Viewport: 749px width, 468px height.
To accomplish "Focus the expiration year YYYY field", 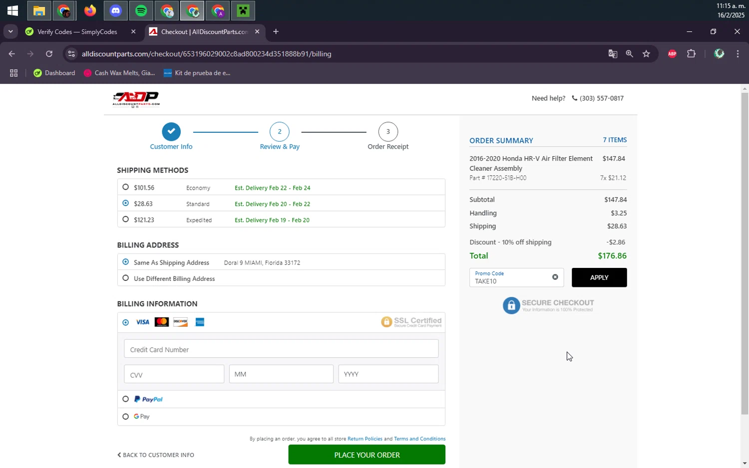I will point(388,374).
